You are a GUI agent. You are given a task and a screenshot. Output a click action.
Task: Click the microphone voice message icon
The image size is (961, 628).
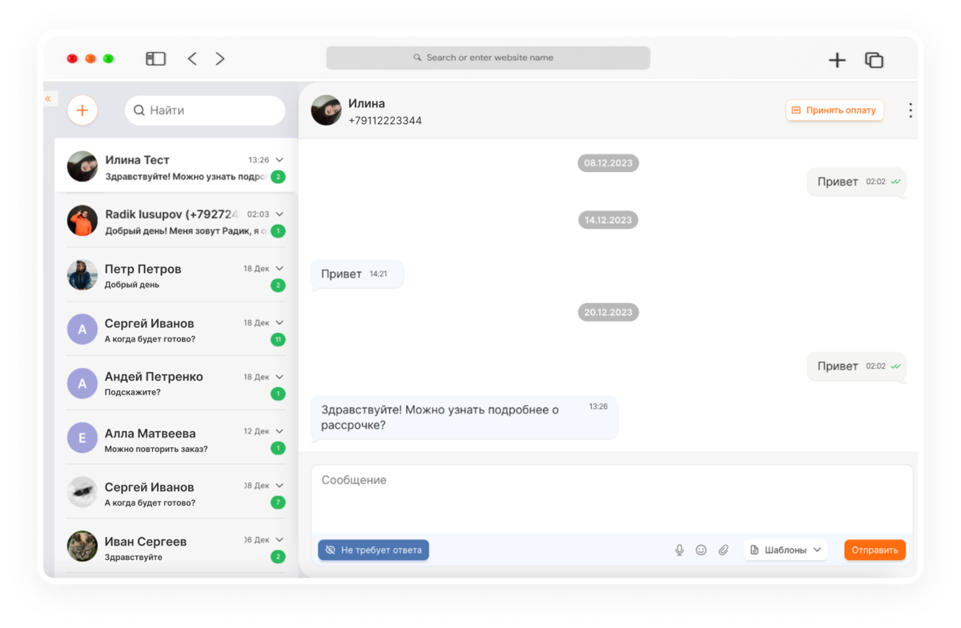coord(679,550)
